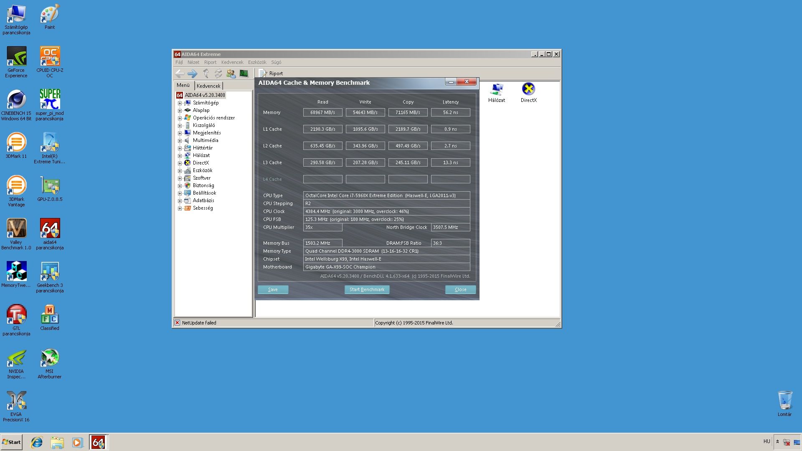The image size is (802, 451).
Task: Open Lomtár recycle bin
Action: coord(784,403)
